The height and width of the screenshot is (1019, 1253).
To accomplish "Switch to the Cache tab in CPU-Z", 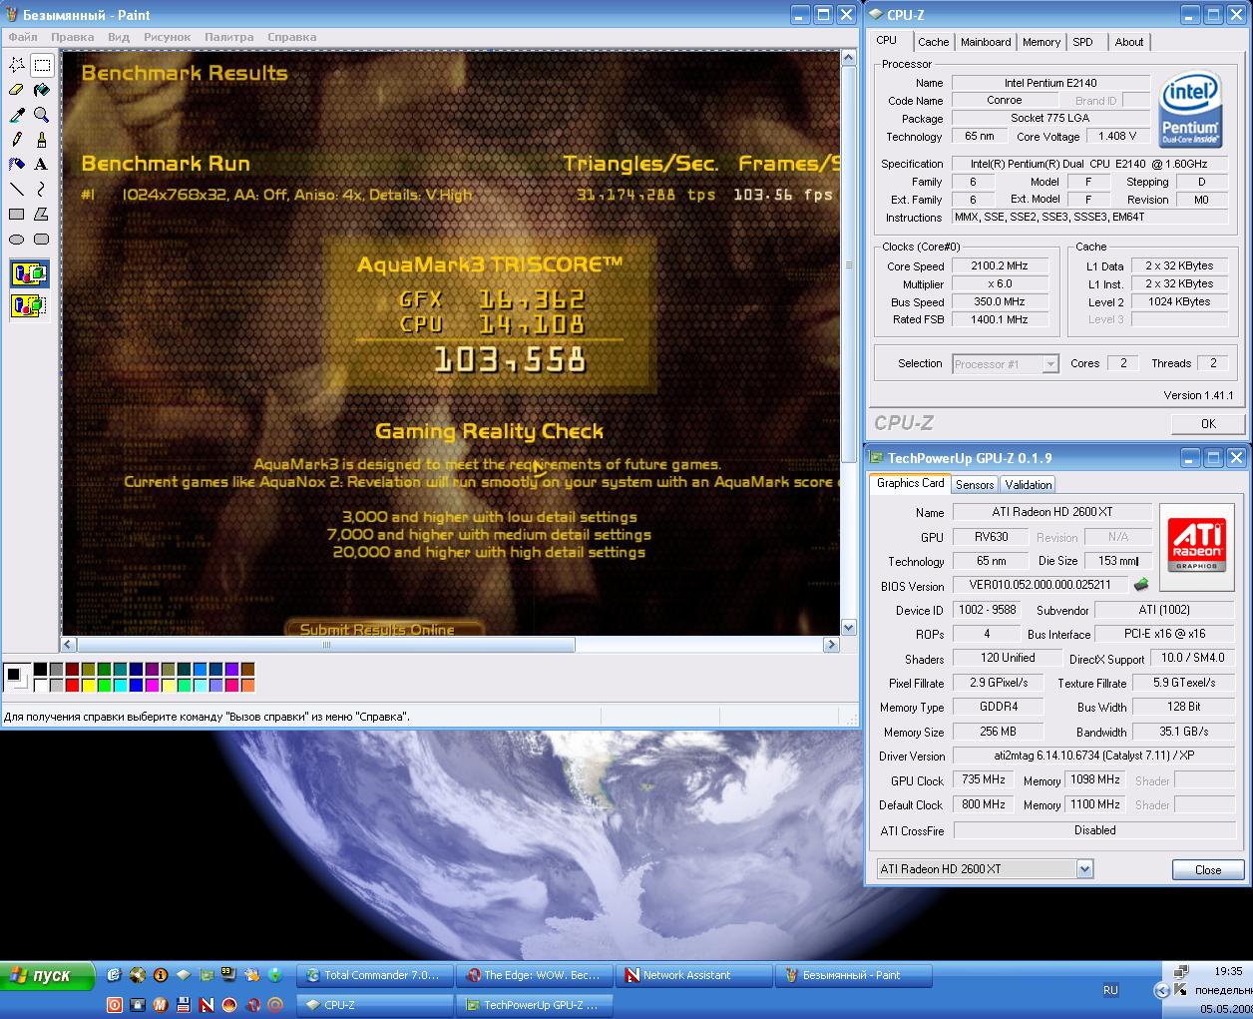I will [x=934, y=42].
